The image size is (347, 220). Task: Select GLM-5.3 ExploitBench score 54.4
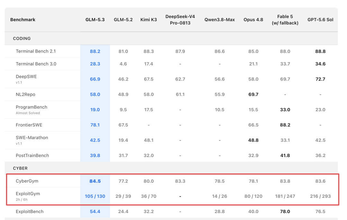click(95, 212)
